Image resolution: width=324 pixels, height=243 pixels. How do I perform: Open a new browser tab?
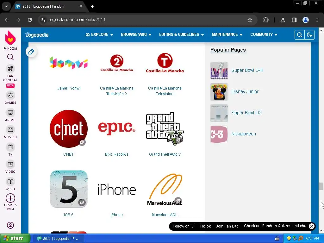(92, 6)
